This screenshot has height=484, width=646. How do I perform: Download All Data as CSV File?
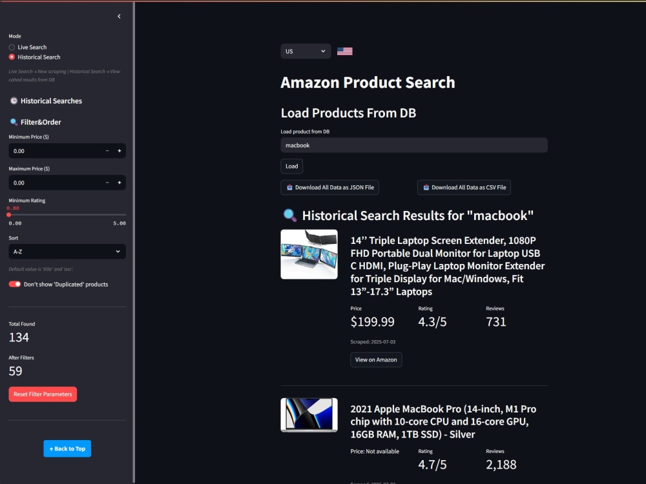point(464,188)
